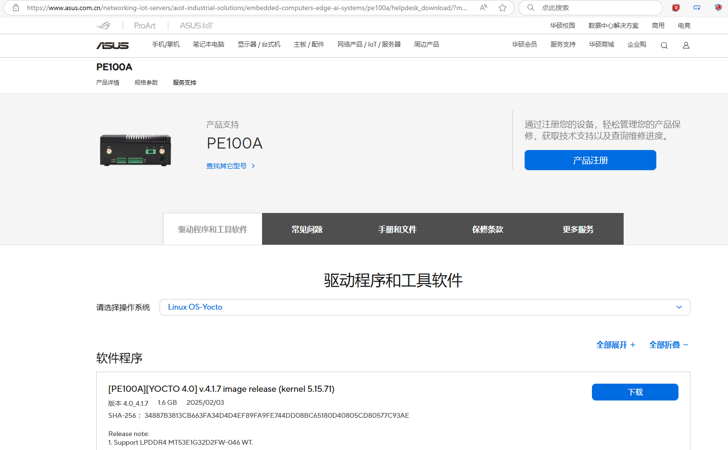Image resolution: width=728 pixels, height=450 pixels.
Task: Click the ASUS logo in the navigation bar
Action: tap(113, 45)
